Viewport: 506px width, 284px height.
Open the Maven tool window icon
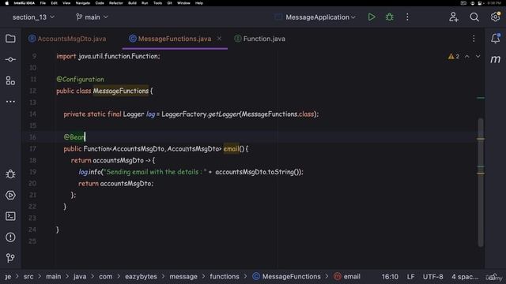(496, 59)
